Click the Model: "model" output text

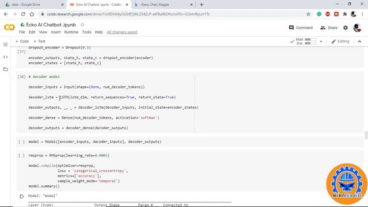[43, 195]
